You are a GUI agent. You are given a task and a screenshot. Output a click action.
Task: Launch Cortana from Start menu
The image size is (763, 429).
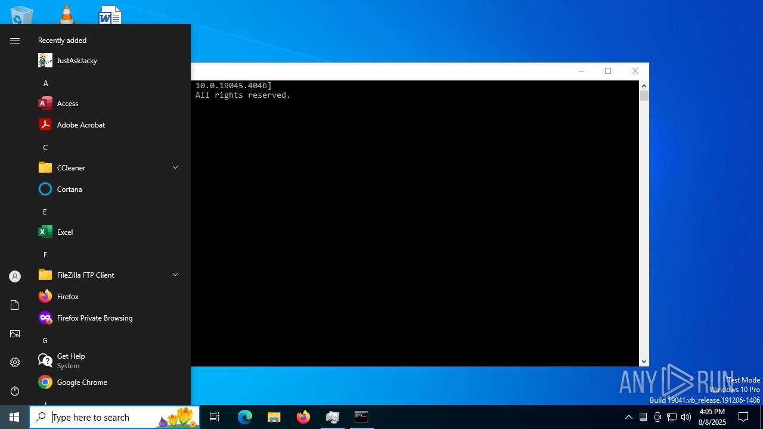click(x=110, y=189)
